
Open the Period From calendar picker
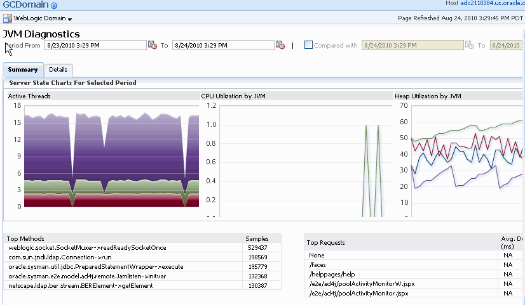(x=153, y=45)
